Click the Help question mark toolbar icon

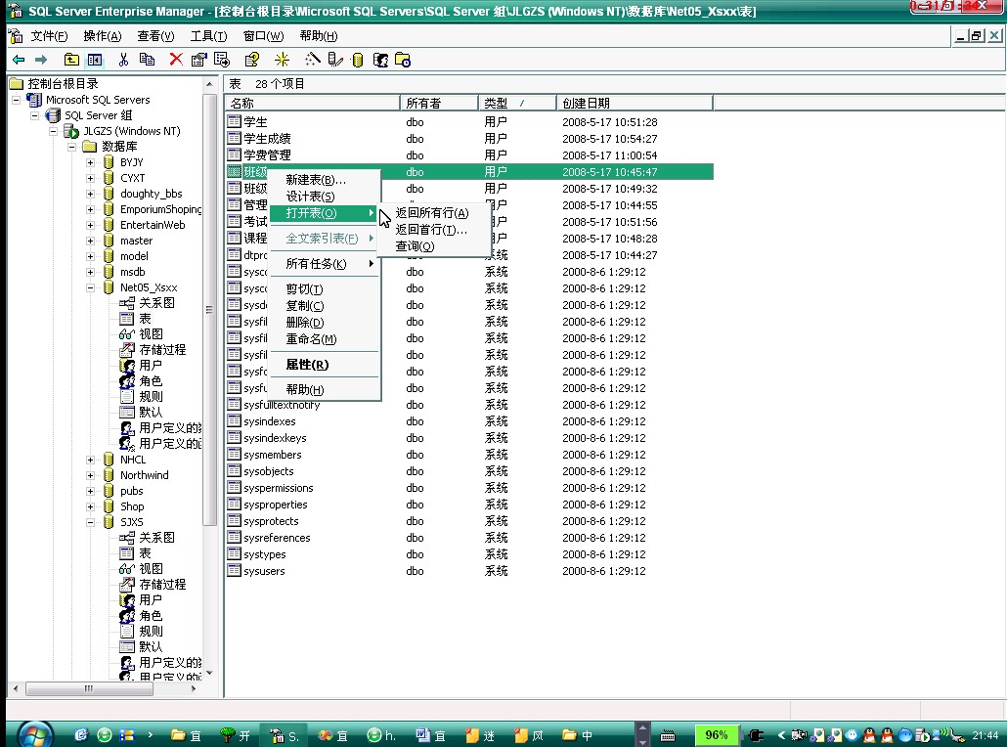[252, 60]
